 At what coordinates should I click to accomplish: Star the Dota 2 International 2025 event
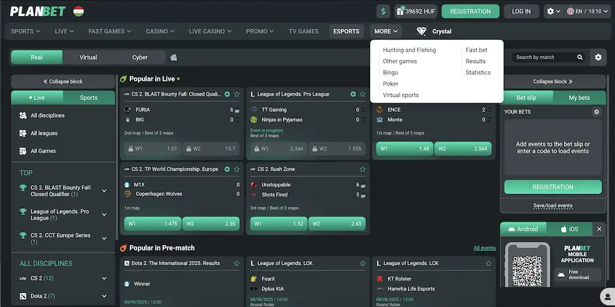pyautogui.click(x=236, y=263)
